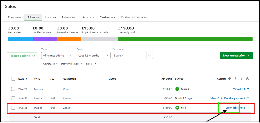Expand the Last 12 months date dropdown
Image resolution: width=260 pixels, height=123 pixels.
click(93, 56)
